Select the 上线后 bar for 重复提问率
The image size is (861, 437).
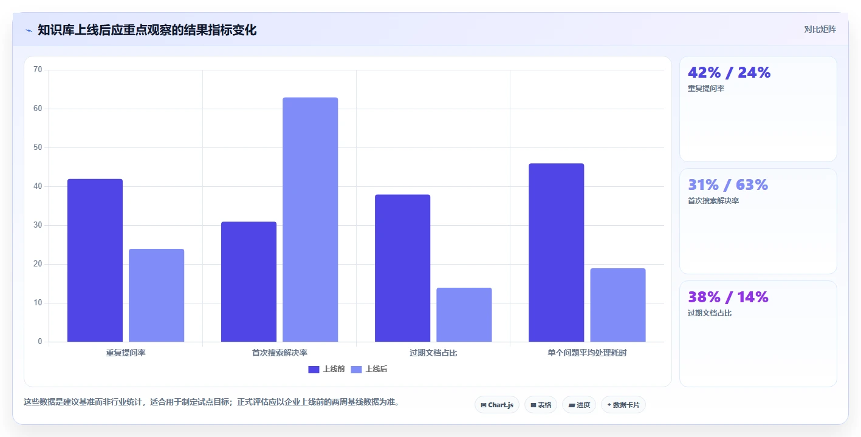(x=156, y=296)
